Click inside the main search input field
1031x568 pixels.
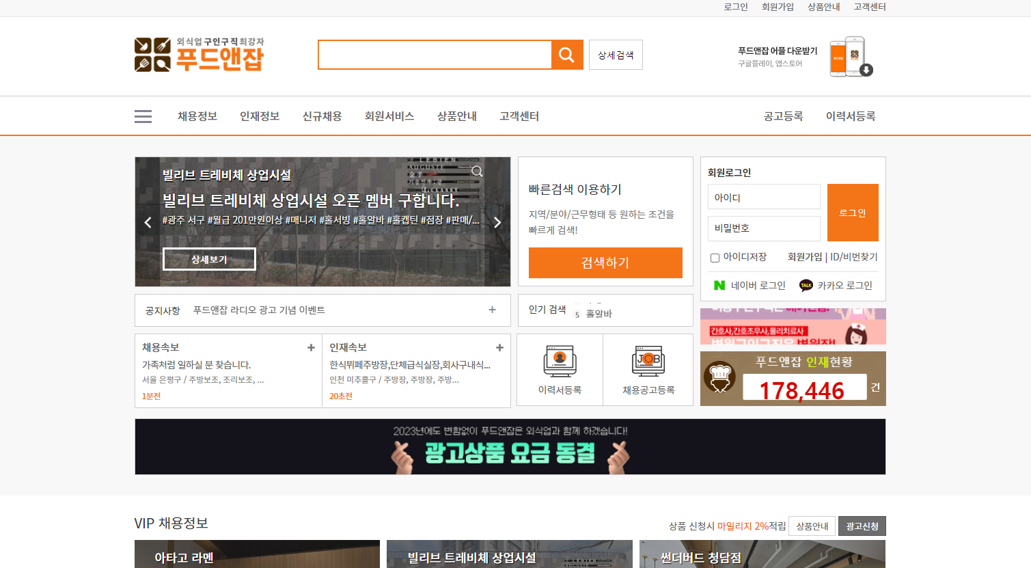tap(434, 55)
